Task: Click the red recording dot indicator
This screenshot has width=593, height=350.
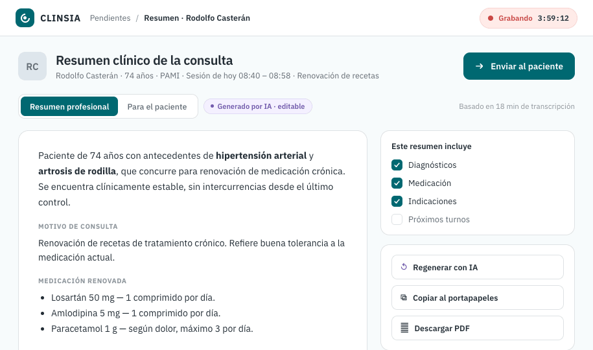Action: [491, 18]
